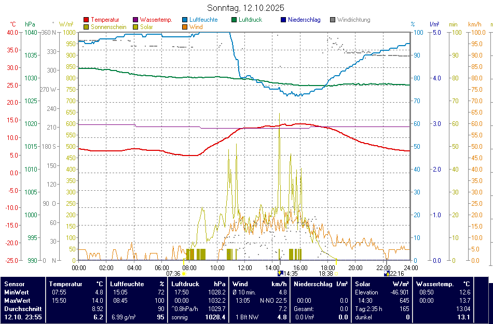This screenshot has width=493, height=324.
Task: Click the dark blue Niederschlag legend square
Action: coord(283,20)
